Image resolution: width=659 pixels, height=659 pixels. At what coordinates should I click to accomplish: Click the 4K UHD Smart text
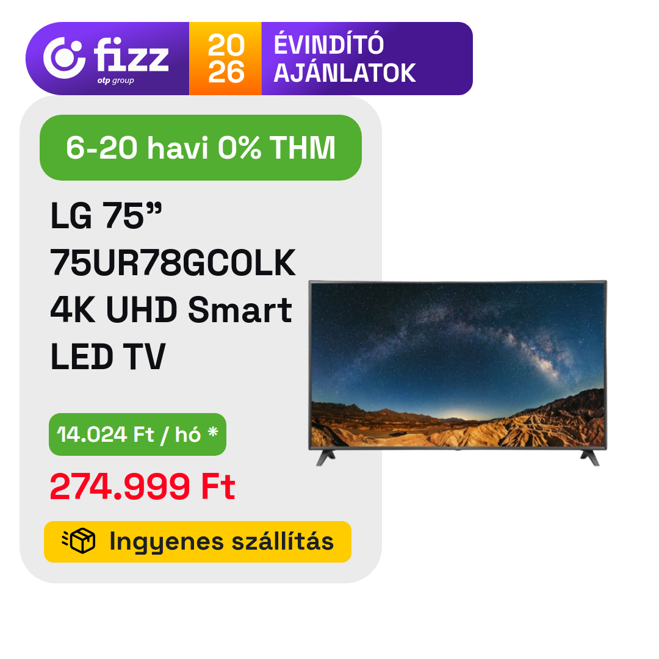pyautogui.click(x=171, y=309)
